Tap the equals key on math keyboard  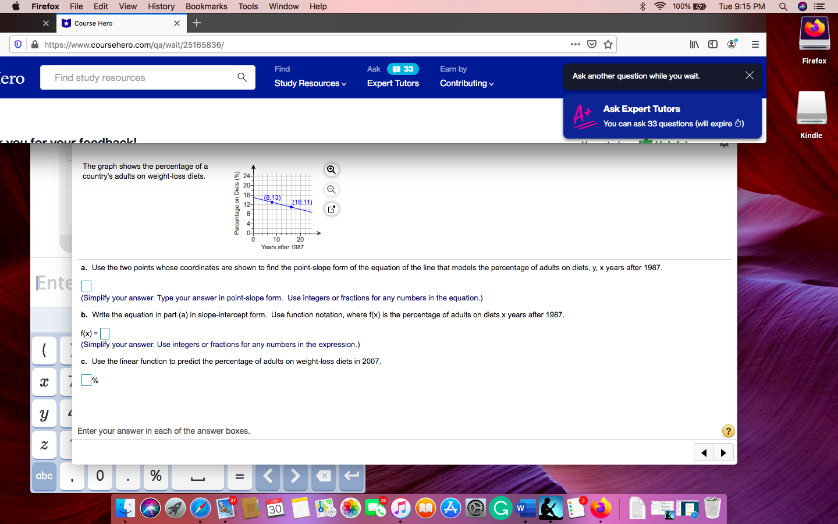point(239,476)
